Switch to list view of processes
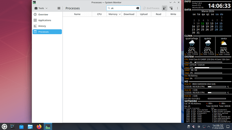 point(164,8)
